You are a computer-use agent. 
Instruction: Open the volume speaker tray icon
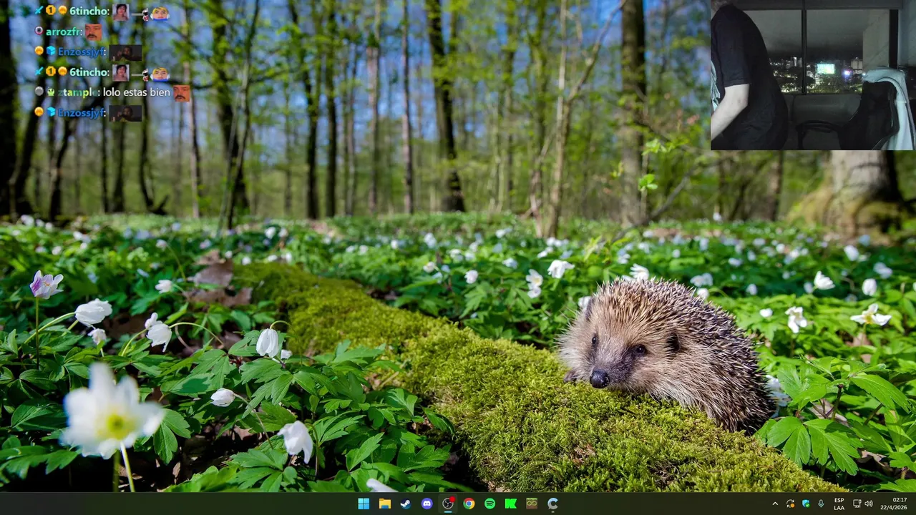coord(869,504)
